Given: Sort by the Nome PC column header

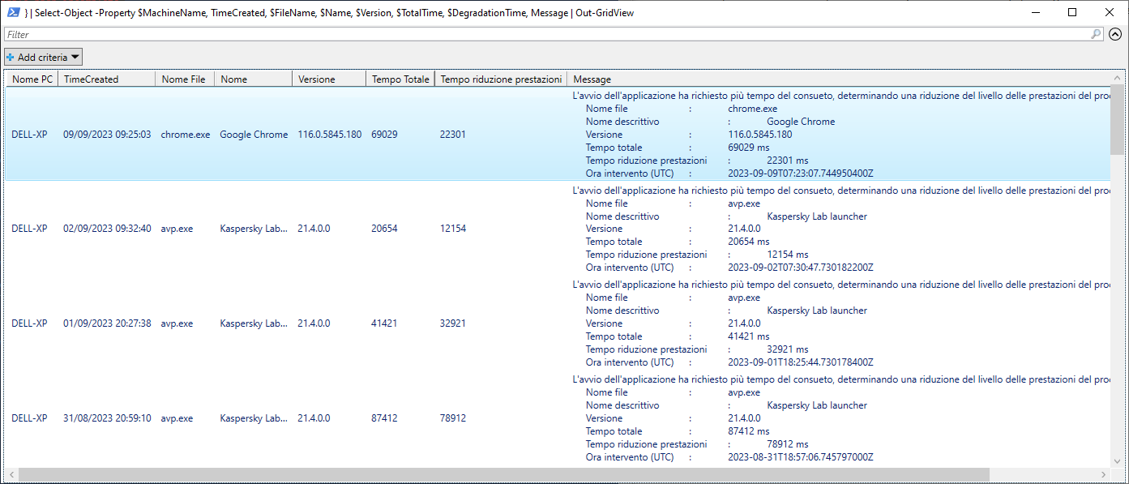Looking at the screenshot, I should click(x=32, y=79).
